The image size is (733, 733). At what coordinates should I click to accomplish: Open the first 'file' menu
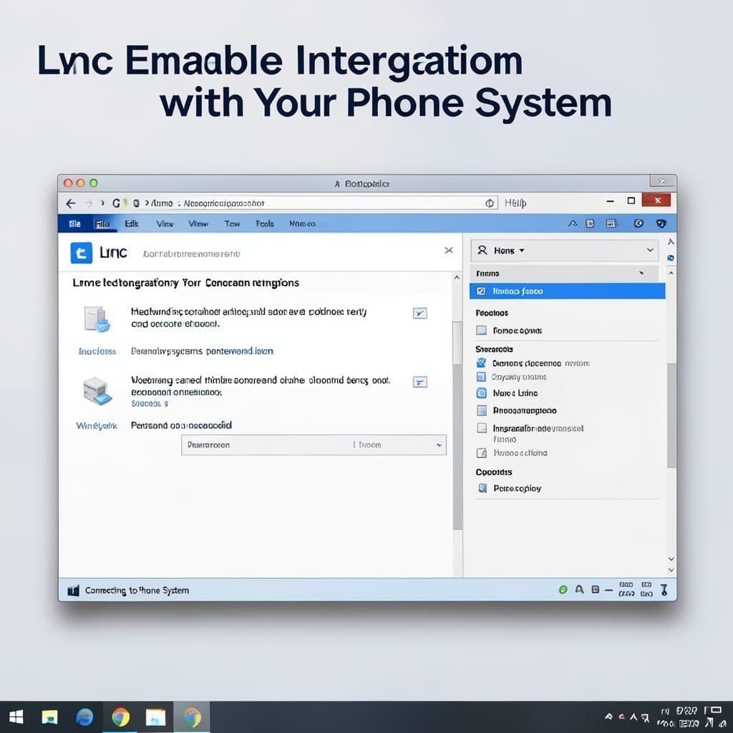[74, 224]
